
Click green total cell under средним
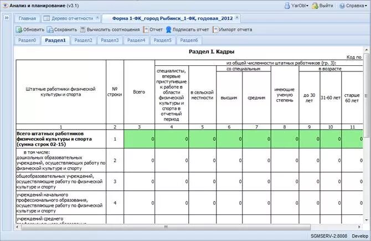[x=256, y=139]
